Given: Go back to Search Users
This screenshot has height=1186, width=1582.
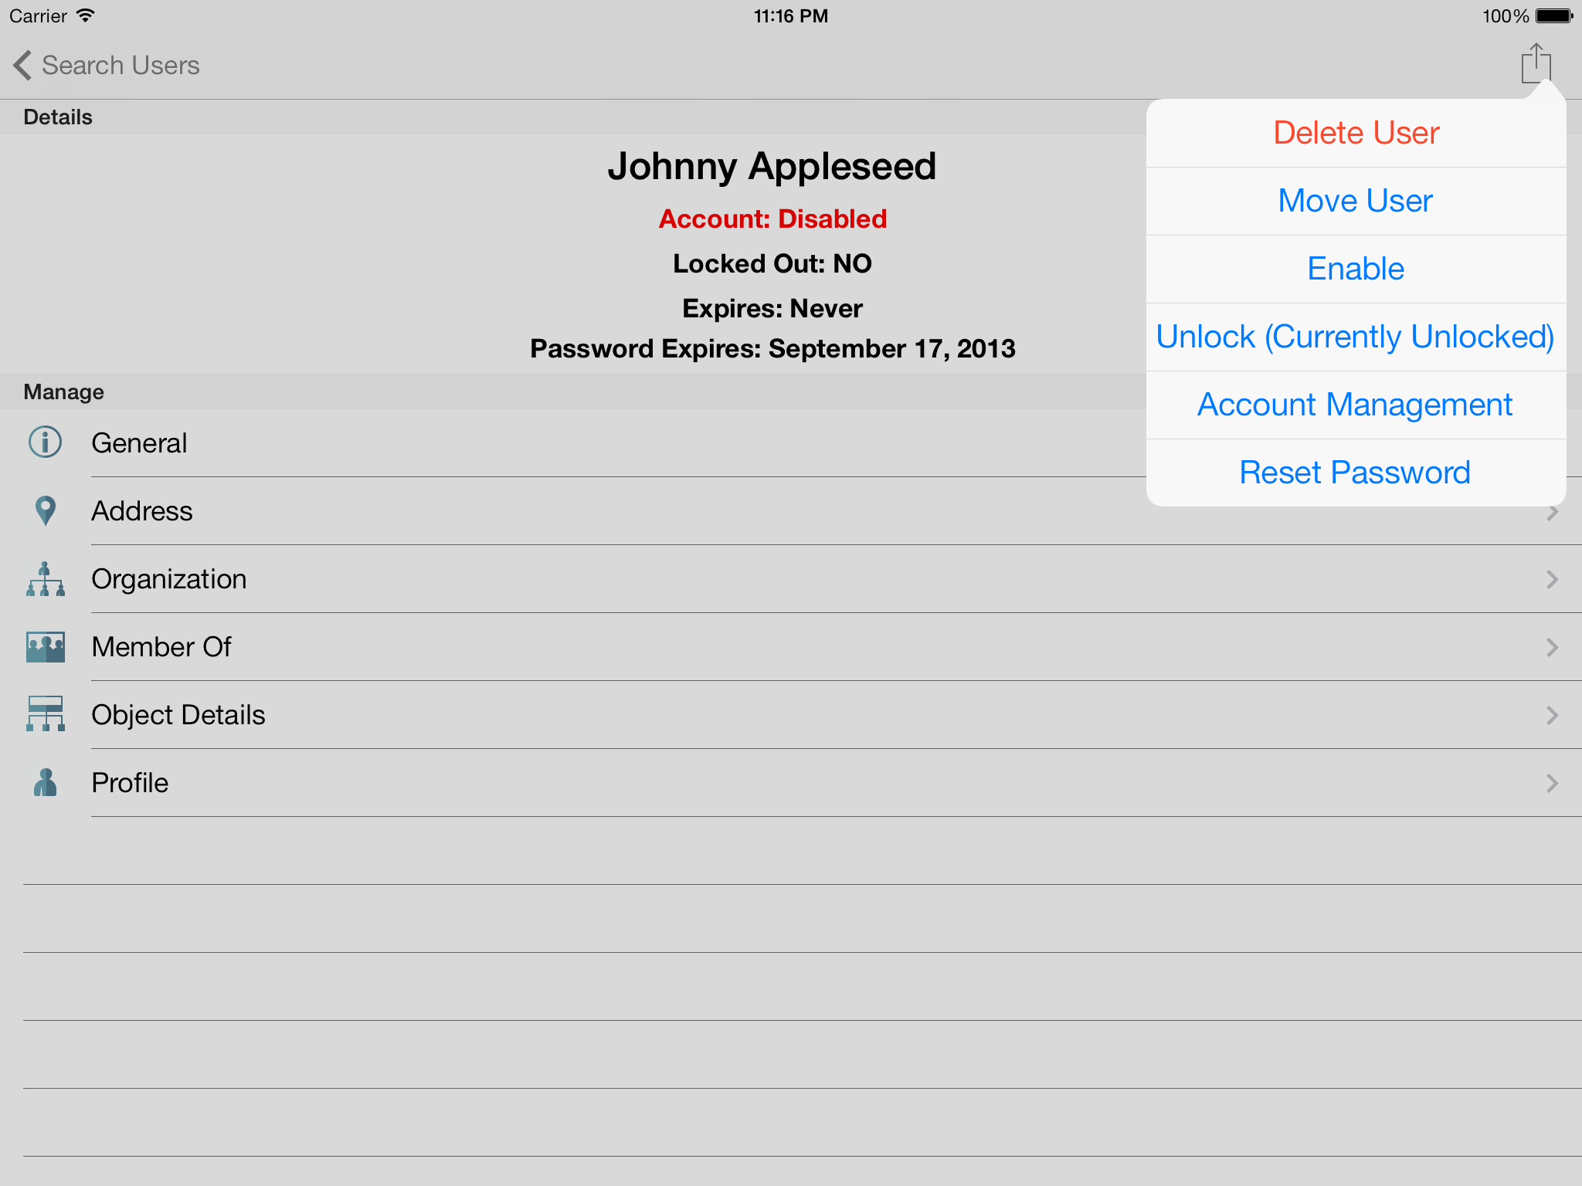Looking at the screenshot, I should point(121,65).
